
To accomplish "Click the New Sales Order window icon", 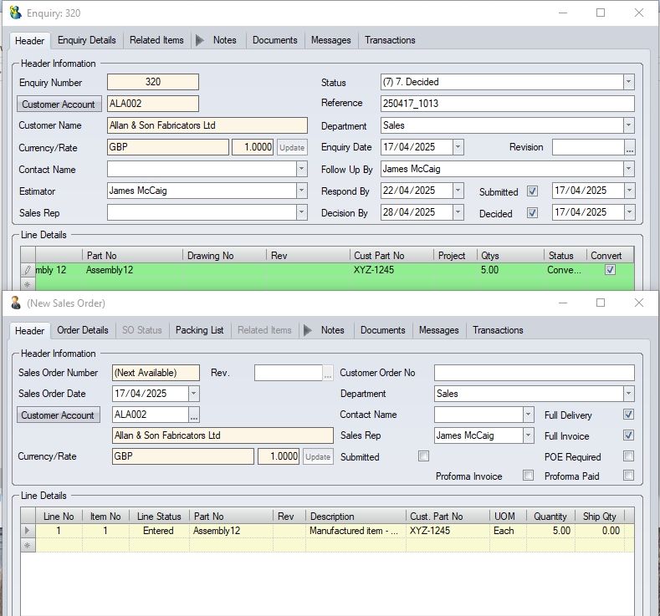I will click(15, 303).
